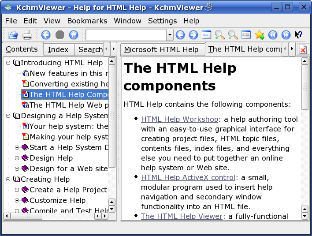Switch to the Microsoft HTML Help tab

(x=162, y=49)
